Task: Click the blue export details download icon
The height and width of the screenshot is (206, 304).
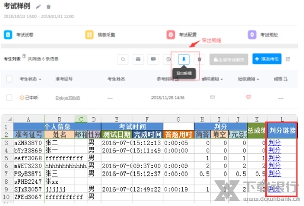Action: [184, 59]
